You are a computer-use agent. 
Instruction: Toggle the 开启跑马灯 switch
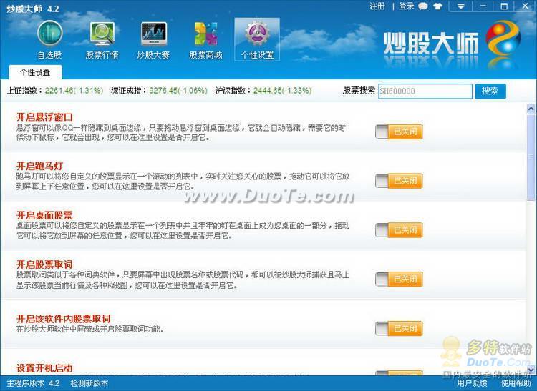pos(399,181)
